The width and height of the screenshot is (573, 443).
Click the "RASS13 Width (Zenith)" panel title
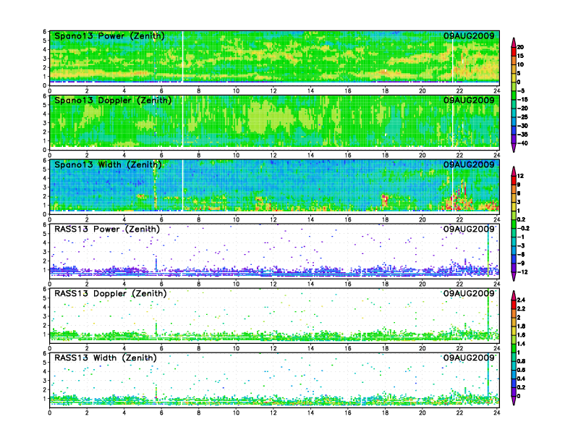[105, 358]
